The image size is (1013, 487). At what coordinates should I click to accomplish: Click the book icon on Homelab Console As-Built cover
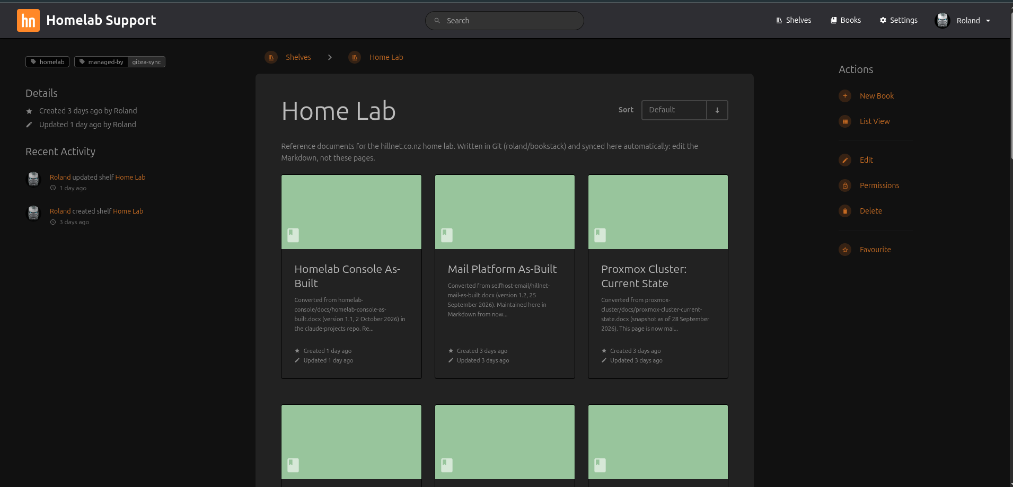293,235
